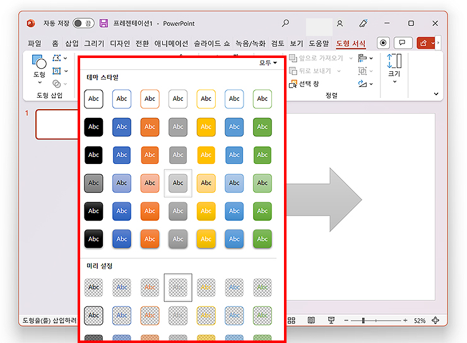
Task: Open the 모두 filter dropdown
Action: tap(268, 63)
